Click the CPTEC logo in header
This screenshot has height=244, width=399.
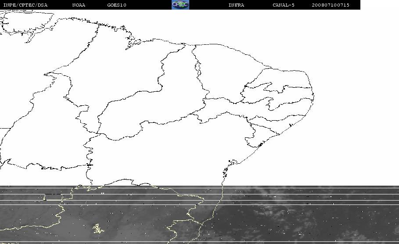tap(180, 4)
